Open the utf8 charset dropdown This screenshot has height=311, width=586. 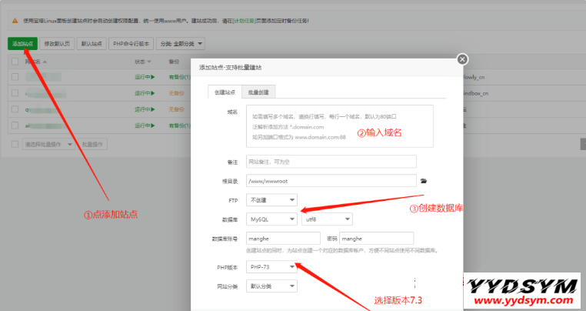tap(326, 219)
